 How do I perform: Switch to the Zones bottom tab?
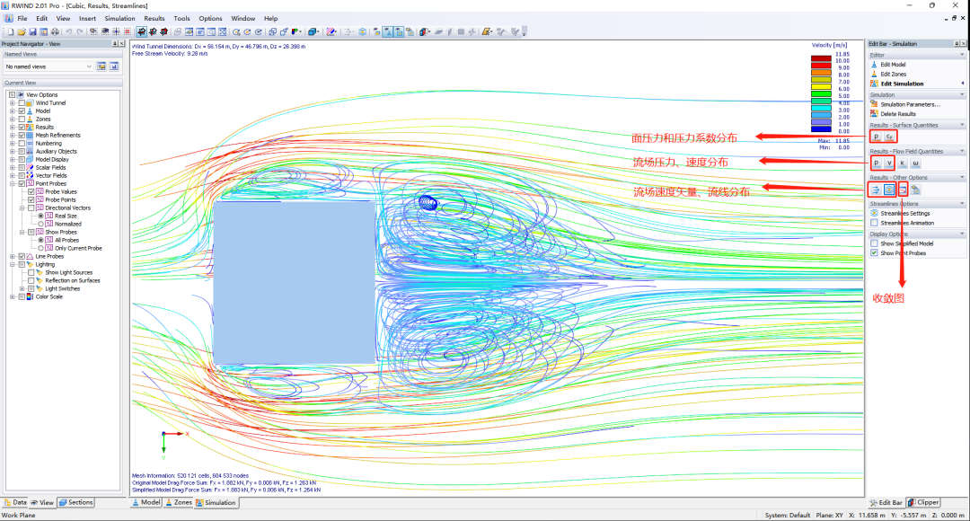(179, 502)
